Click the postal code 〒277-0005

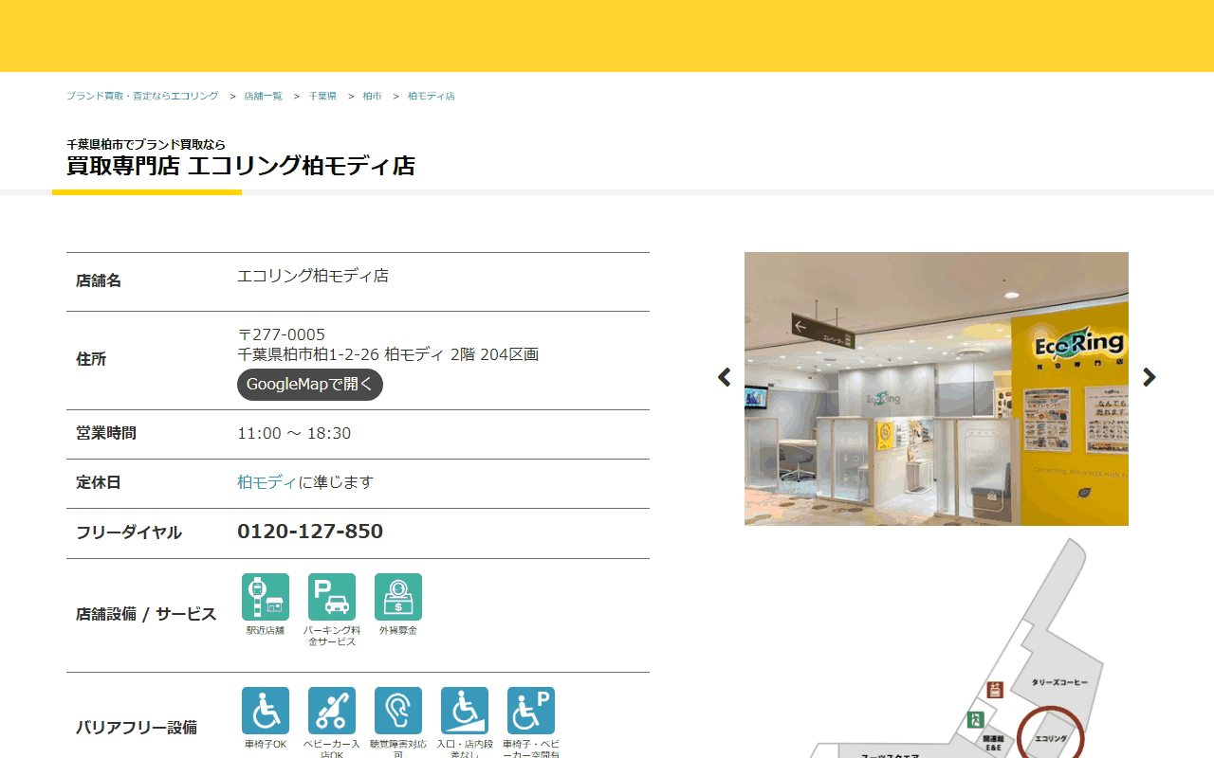[x=281, y=334]
